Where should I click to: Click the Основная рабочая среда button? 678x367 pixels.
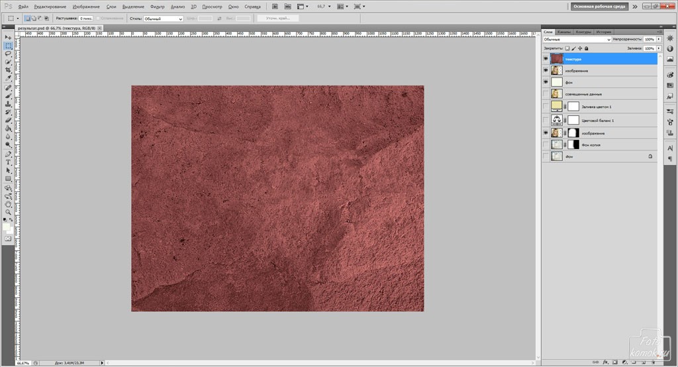tap(598, 6)
